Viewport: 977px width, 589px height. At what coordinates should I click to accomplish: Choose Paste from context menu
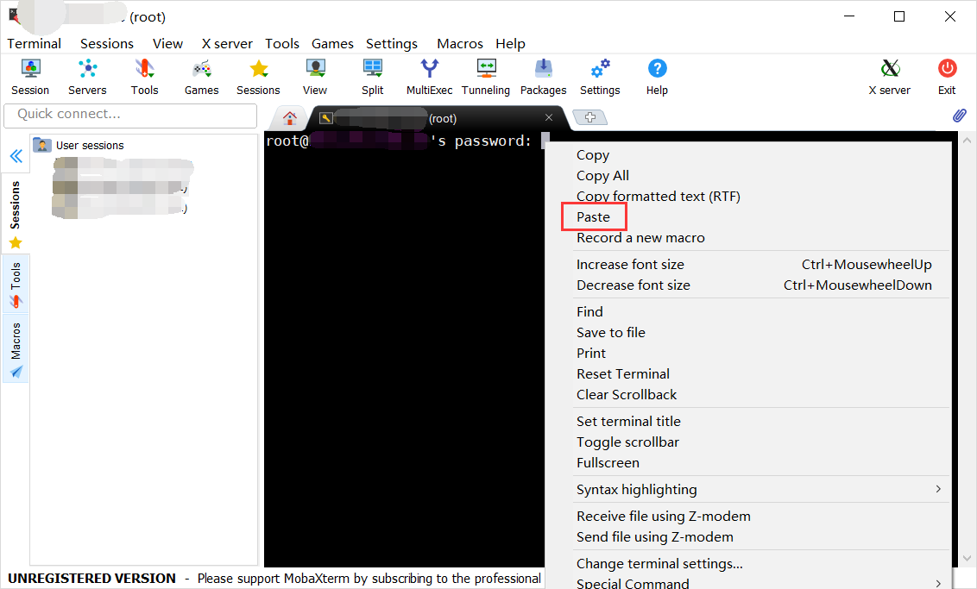click(x=761, y=216)
